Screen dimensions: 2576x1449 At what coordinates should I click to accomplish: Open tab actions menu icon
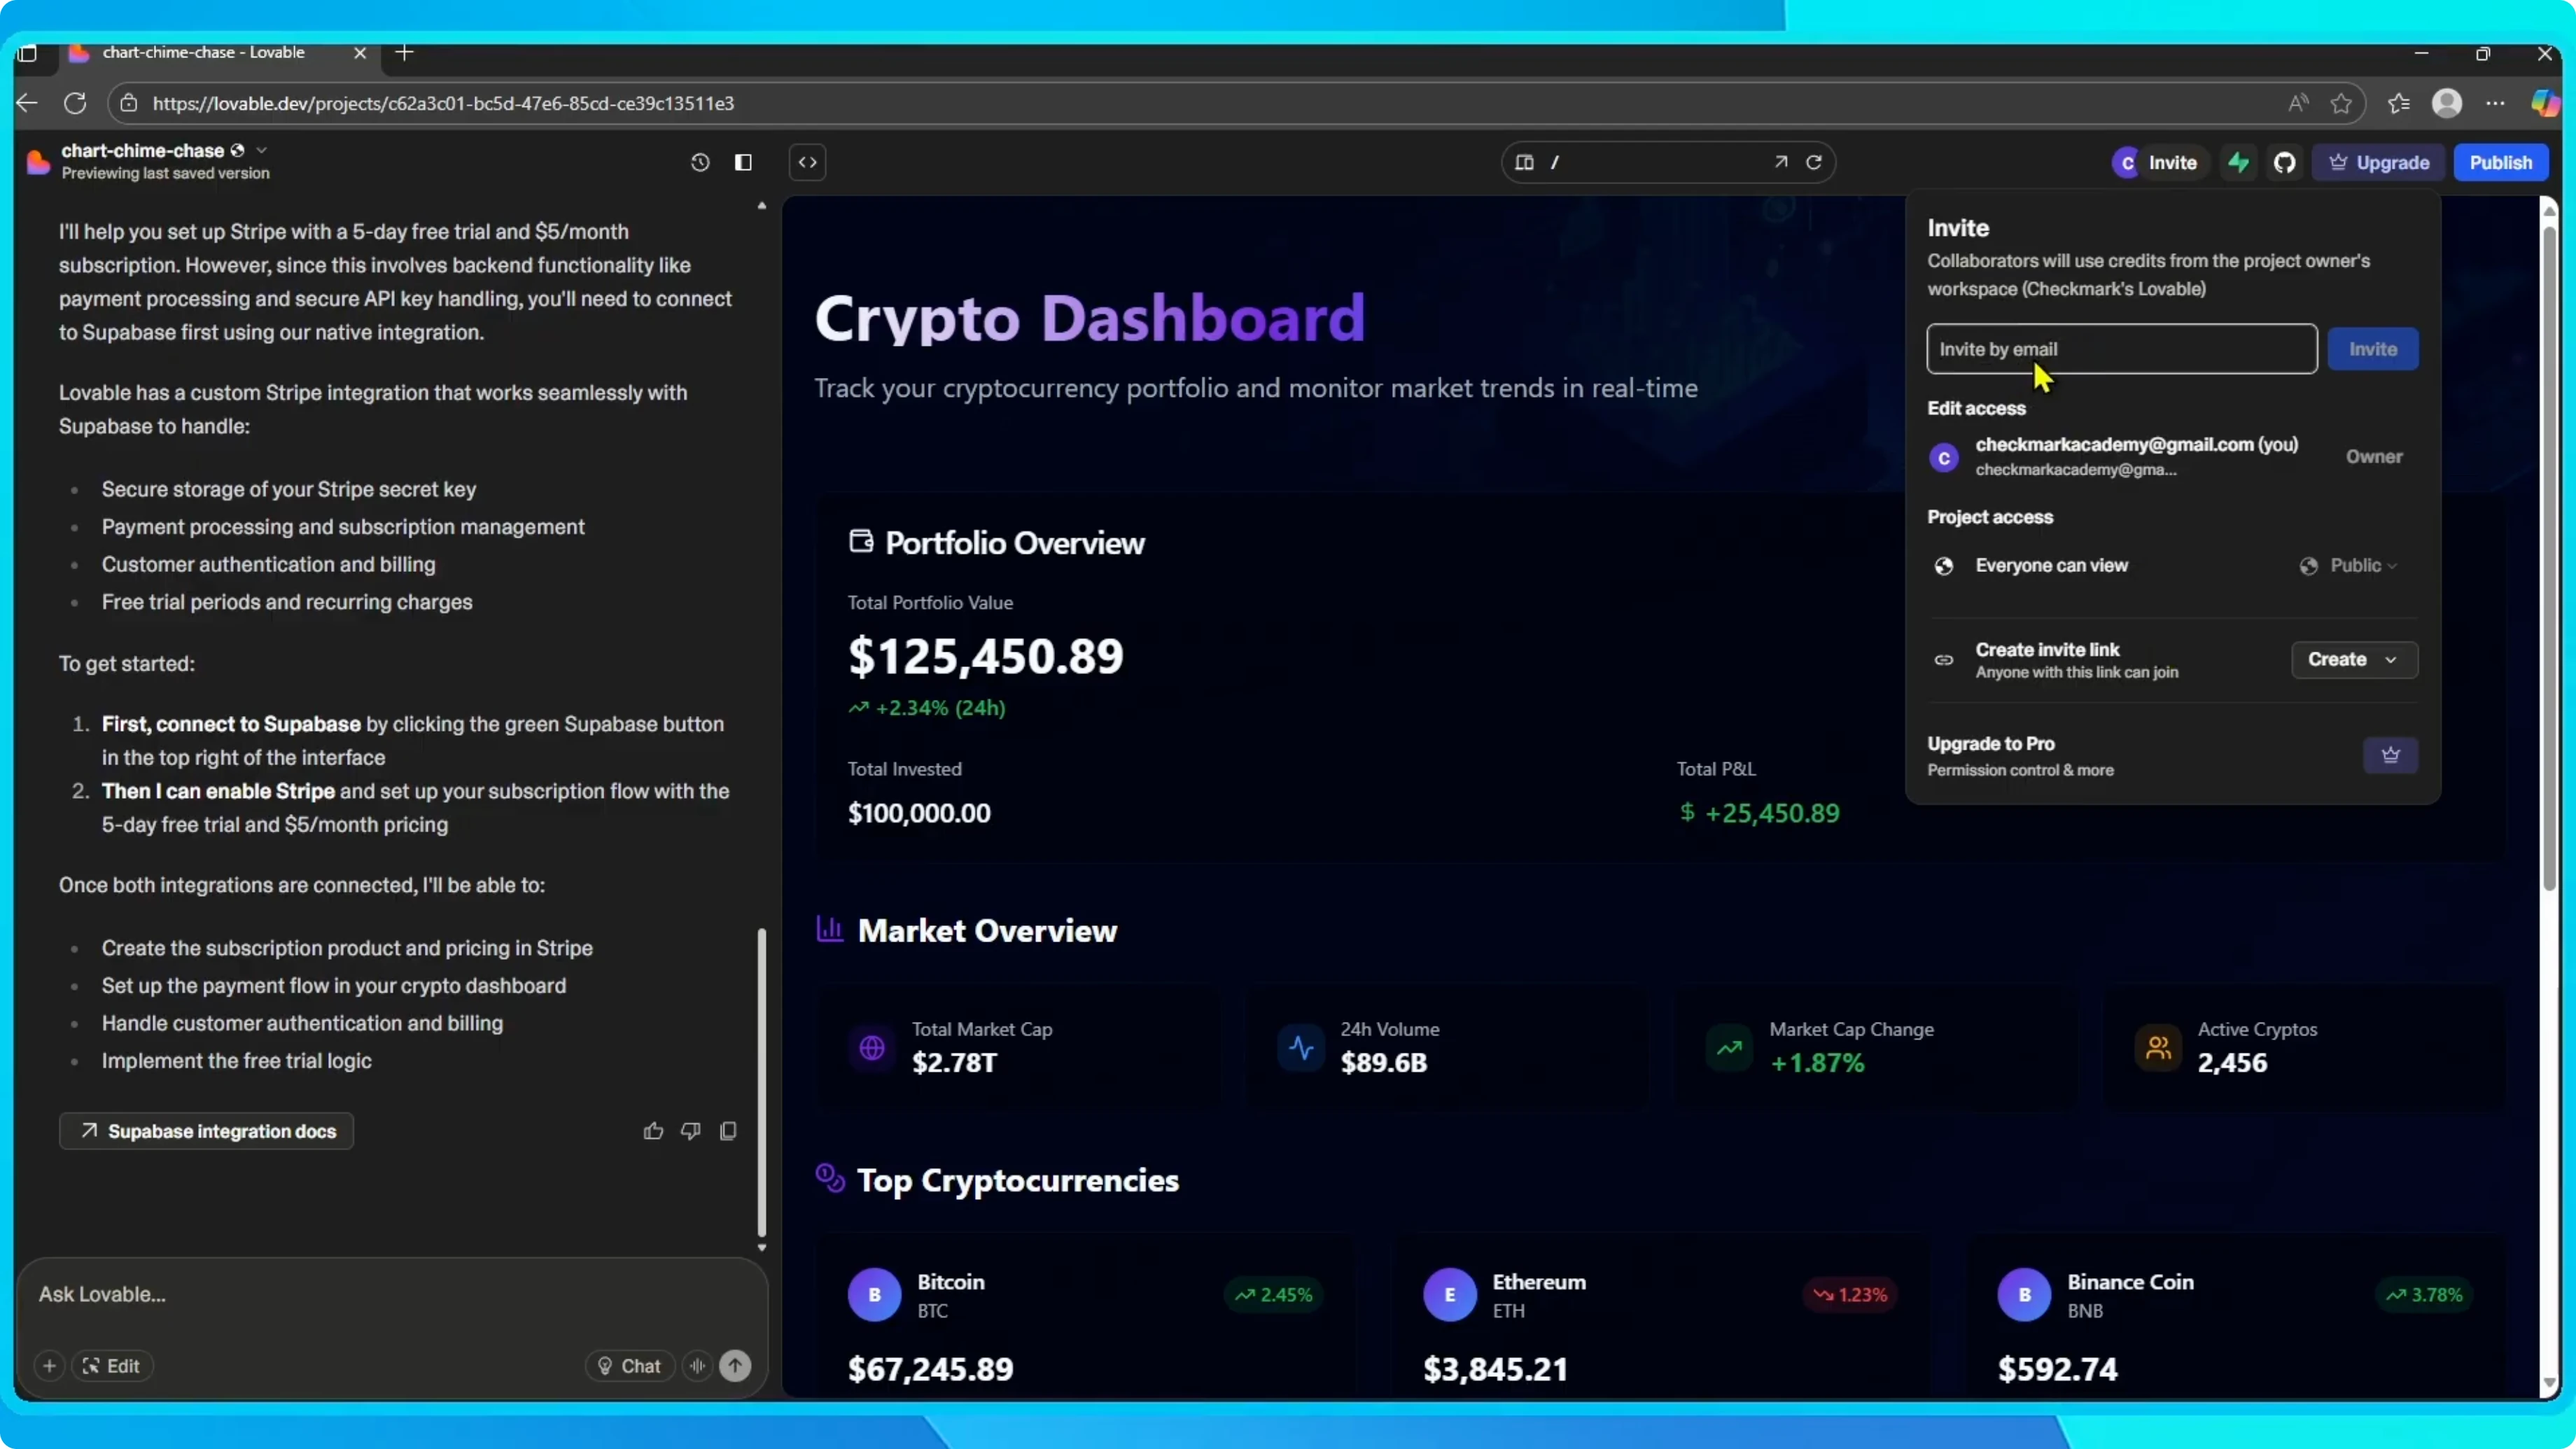27,53
